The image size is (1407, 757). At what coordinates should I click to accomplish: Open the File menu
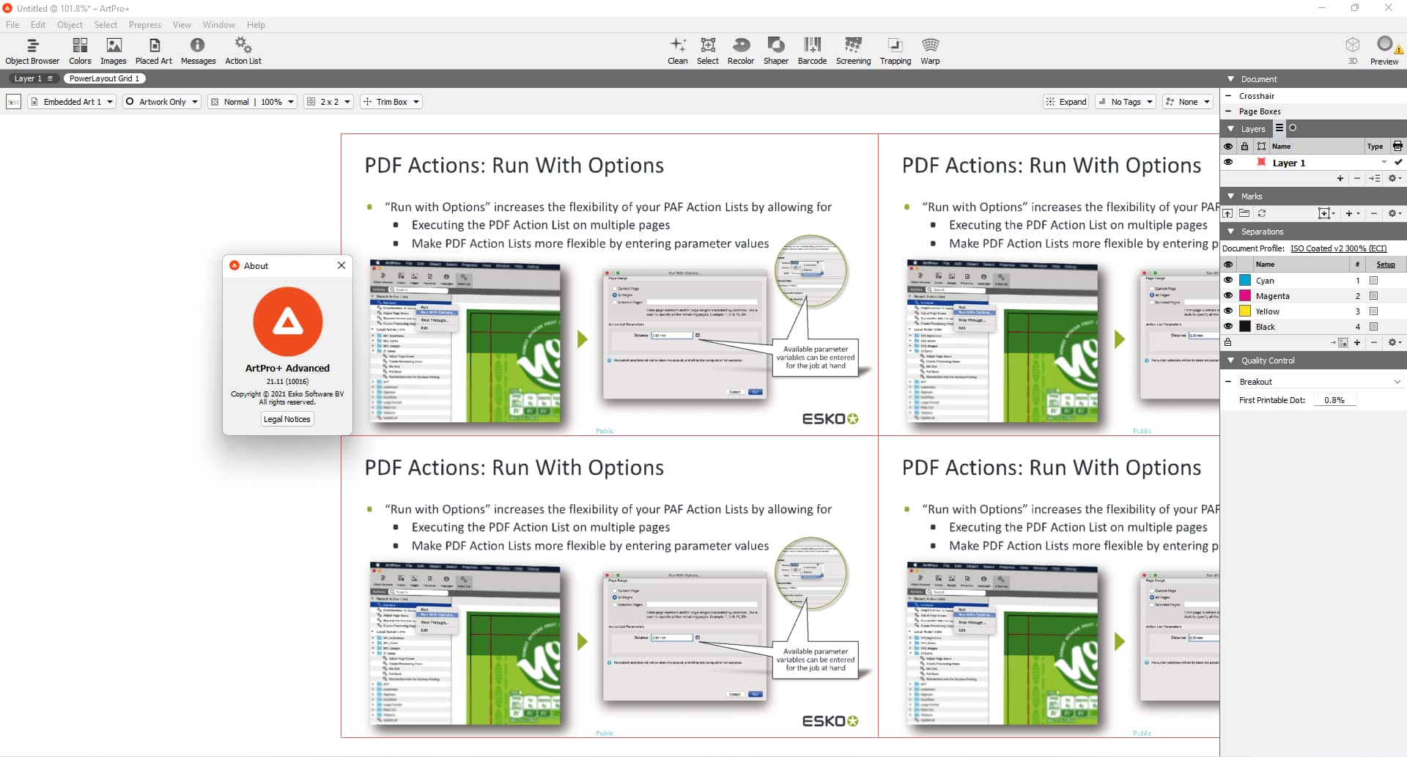pos(12,25)
